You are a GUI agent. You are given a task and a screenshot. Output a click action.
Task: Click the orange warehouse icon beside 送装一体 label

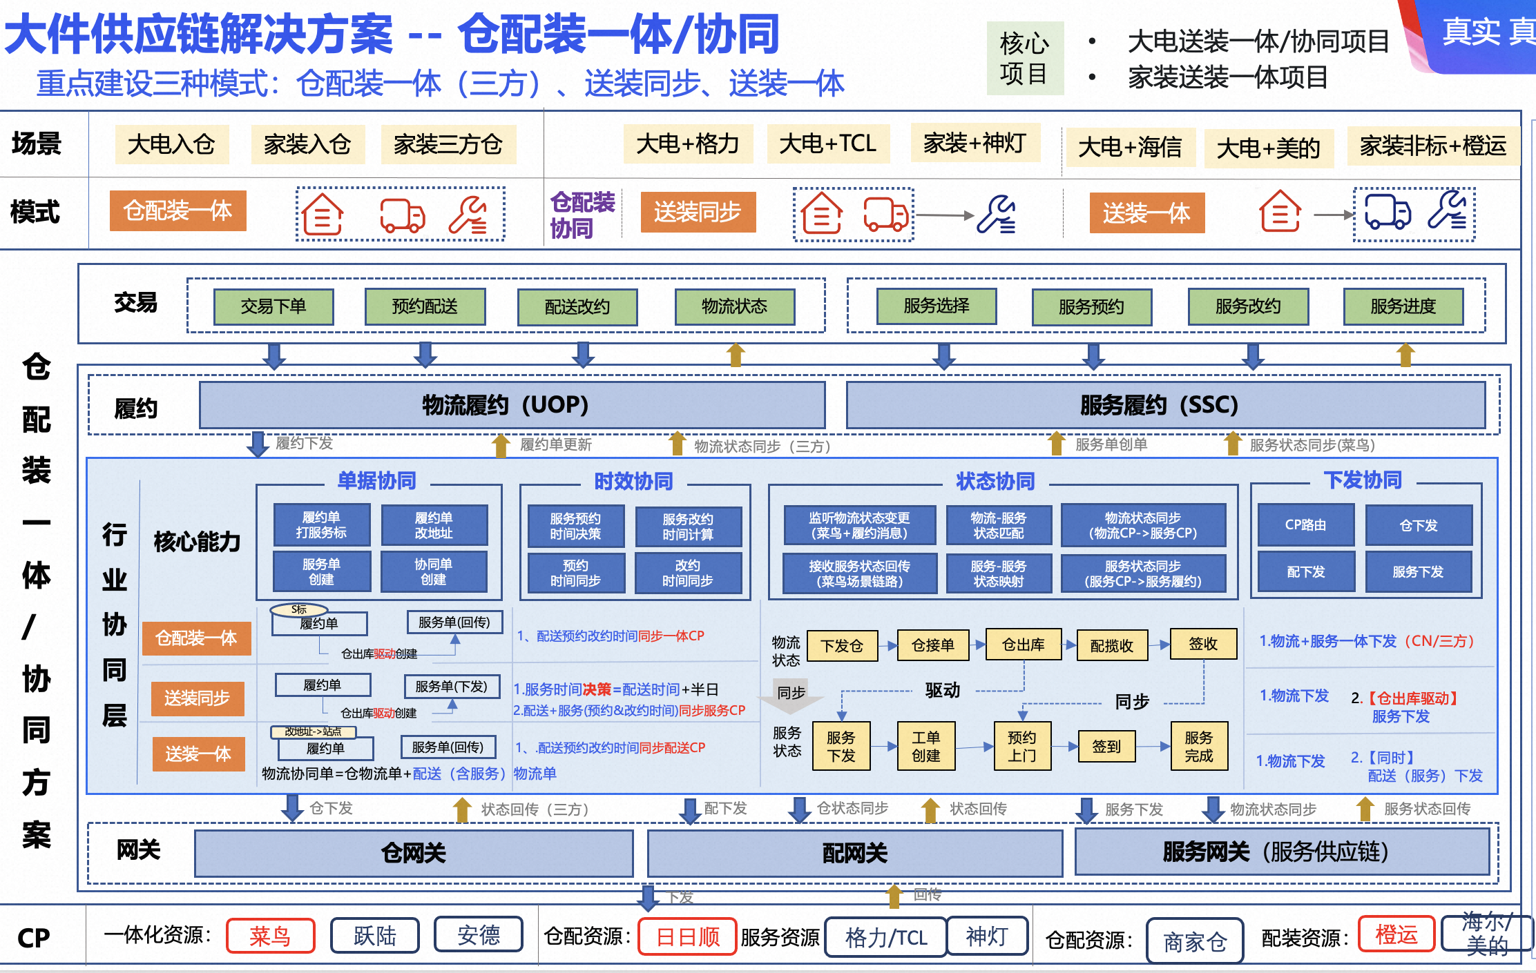tap(1280, 211)
